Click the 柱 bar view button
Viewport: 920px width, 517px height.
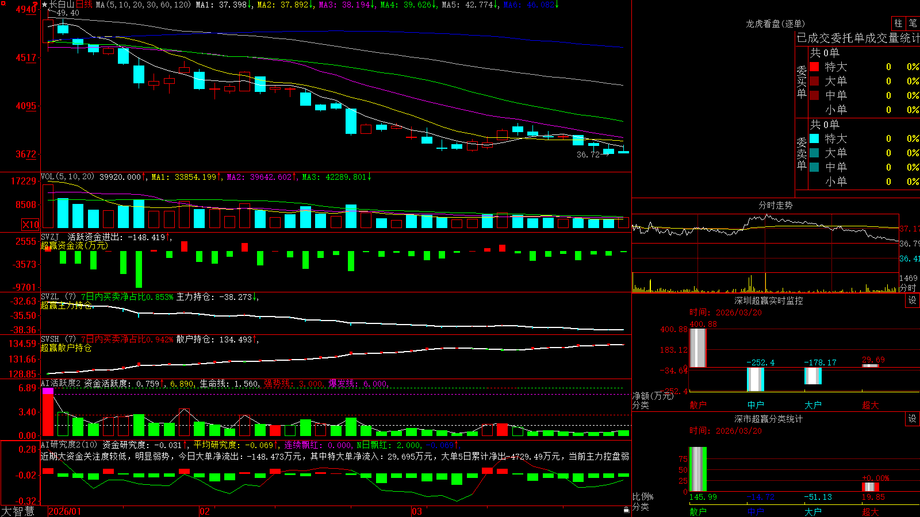pos(898,24)
